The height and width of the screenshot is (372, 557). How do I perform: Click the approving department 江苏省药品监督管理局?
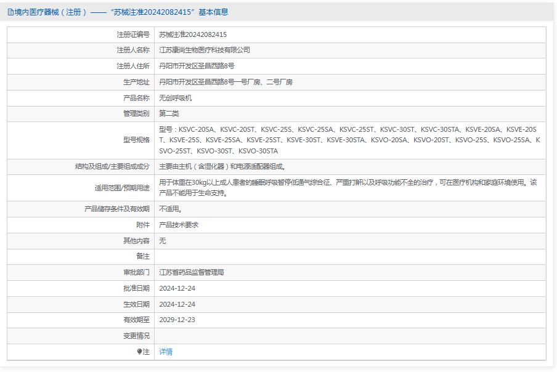pyautogui.click(x=191, y=272)
